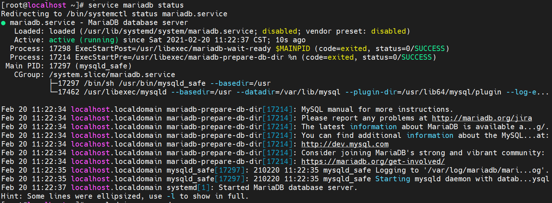Click the word "Starting" in mysqld_safe log
Image resolution: width=552 pixels, height=203 pixels.
[x=392, y=179]
